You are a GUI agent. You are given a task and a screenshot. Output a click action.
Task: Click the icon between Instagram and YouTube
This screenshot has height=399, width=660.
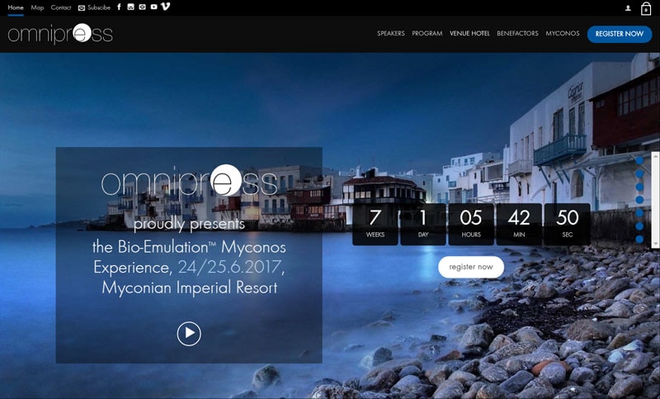(142, 7)
